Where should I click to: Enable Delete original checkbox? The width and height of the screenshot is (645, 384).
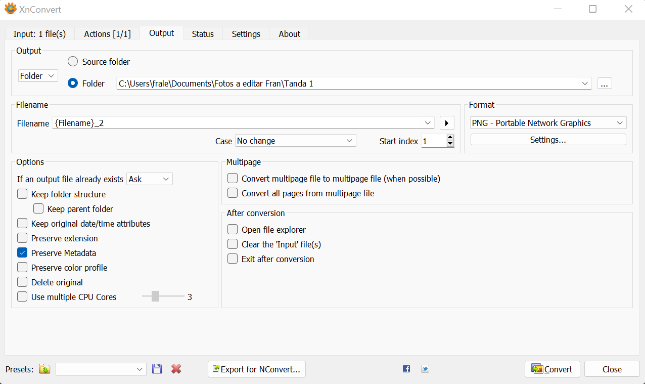pyautogui.click(x=22, y=282)
